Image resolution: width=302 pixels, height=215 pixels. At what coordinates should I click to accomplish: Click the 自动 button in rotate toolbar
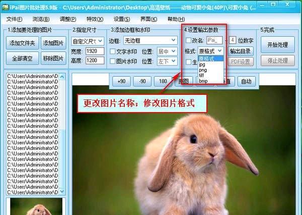[x=245, y=81]
